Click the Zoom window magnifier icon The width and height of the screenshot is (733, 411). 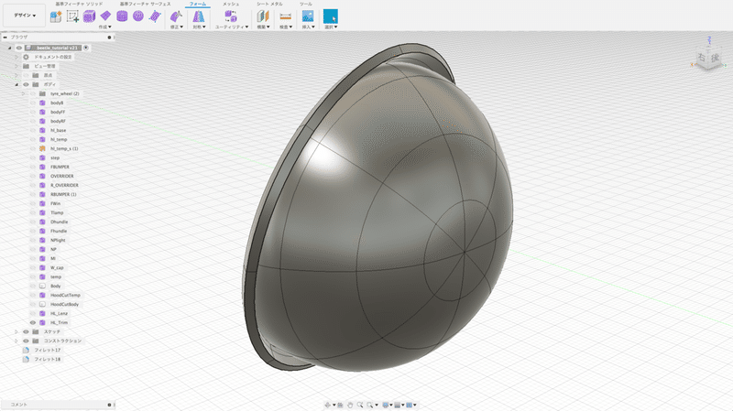tap(370, 405)
